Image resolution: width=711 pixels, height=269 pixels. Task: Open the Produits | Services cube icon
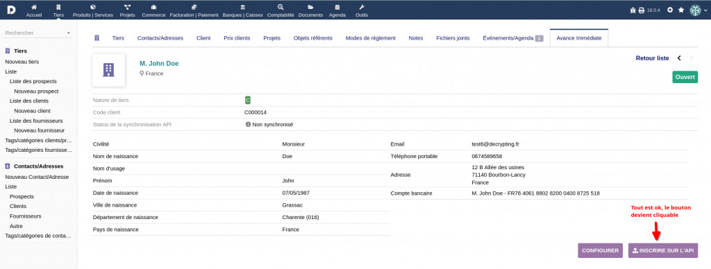(x=93, y=7)
